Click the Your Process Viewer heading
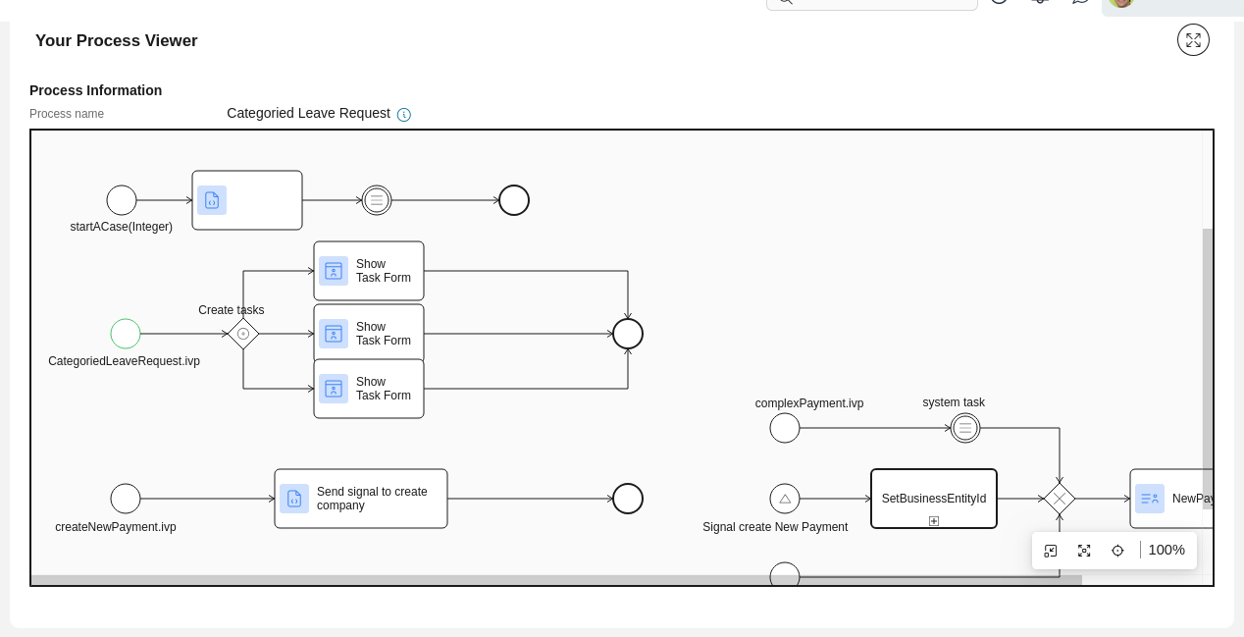The image size is (1244, 637). click(x=117, y=40)
